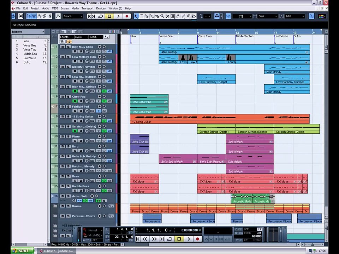
Task: Select the Zoom magnifier tool
Action: tap(162, 16)
